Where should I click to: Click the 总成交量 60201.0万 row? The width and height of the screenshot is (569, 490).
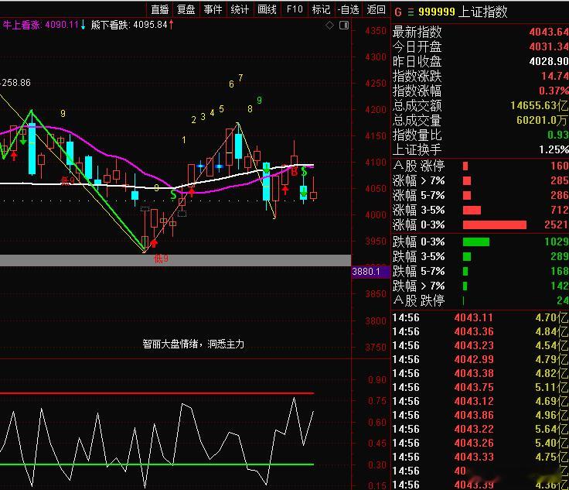pos(480,120)
